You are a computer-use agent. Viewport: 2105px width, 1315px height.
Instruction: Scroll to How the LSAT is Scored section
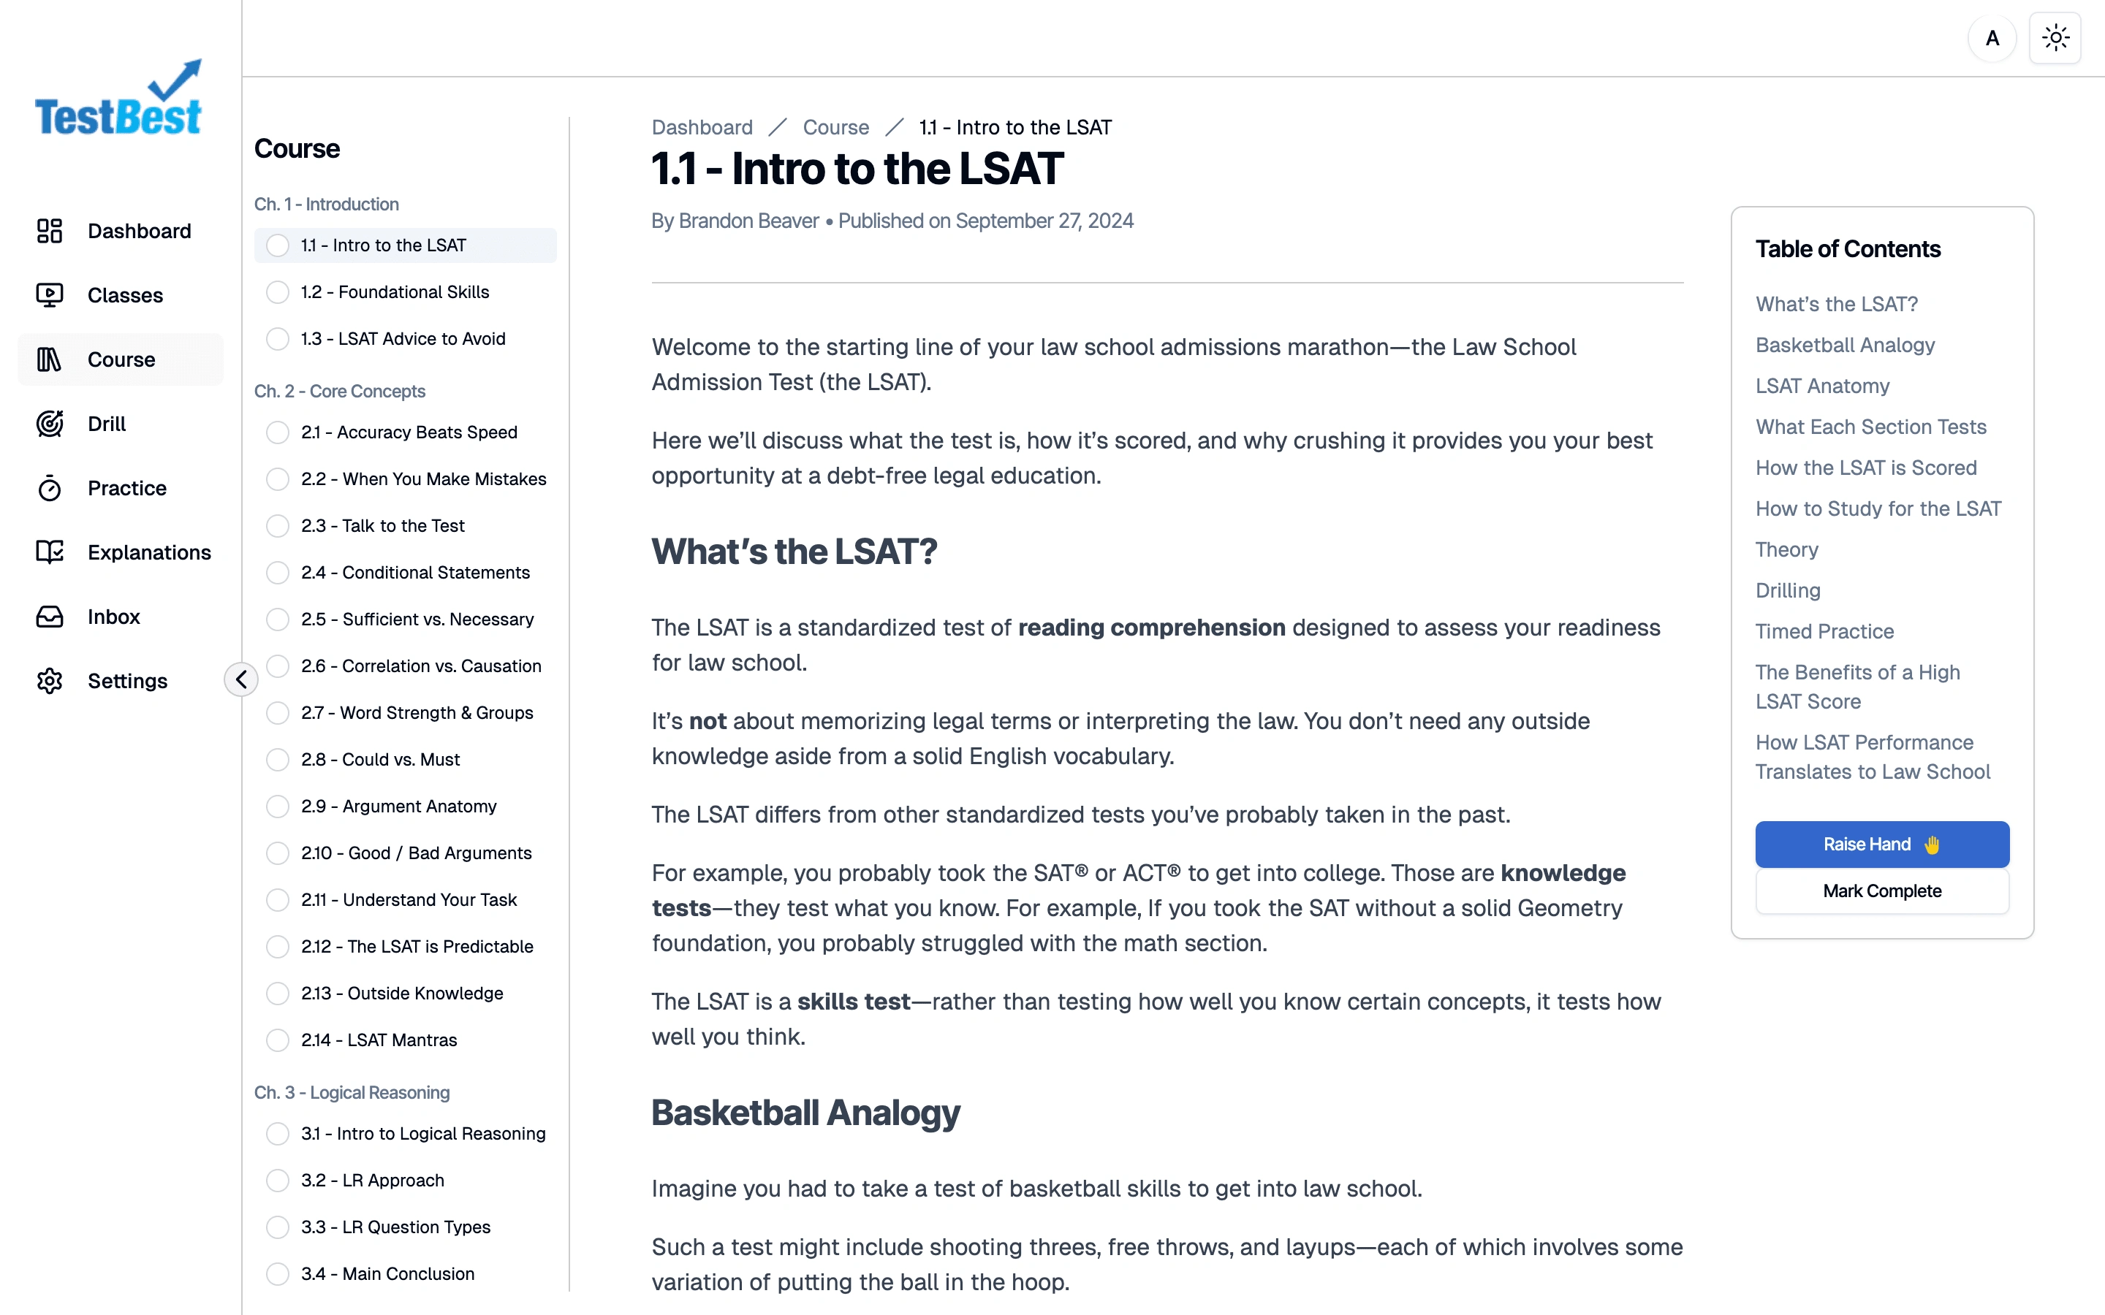click(1864, 467)
